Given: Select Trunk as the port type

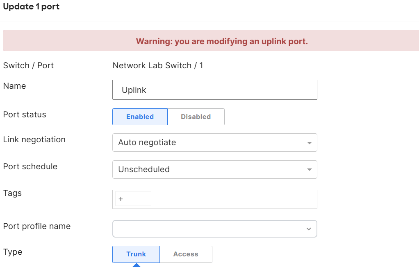Looking at the screenshot, I should (136, 254).
